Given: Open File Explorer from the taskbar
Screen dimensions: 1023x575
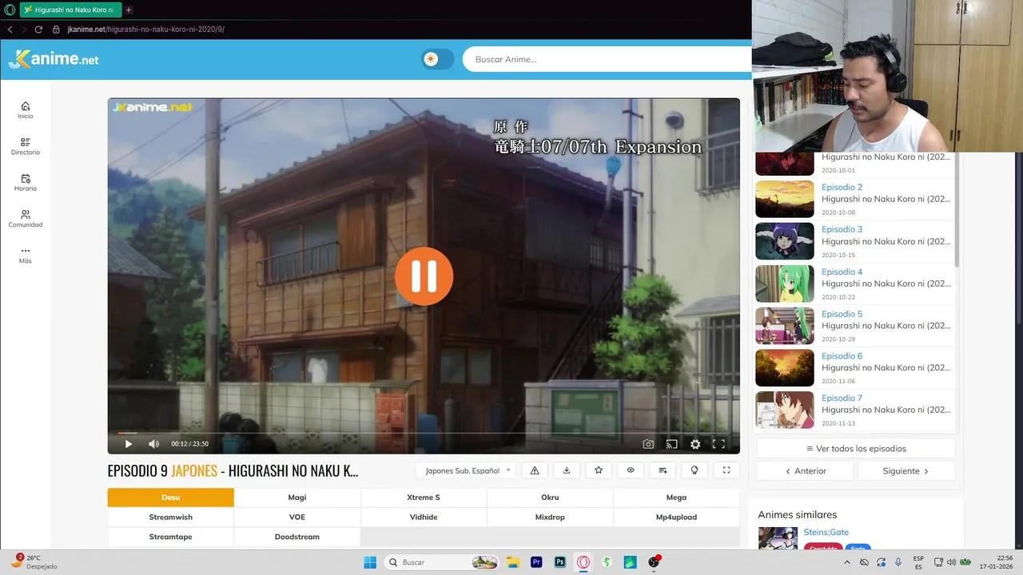Looking at the screenshot, I should [x=512, y=562].
